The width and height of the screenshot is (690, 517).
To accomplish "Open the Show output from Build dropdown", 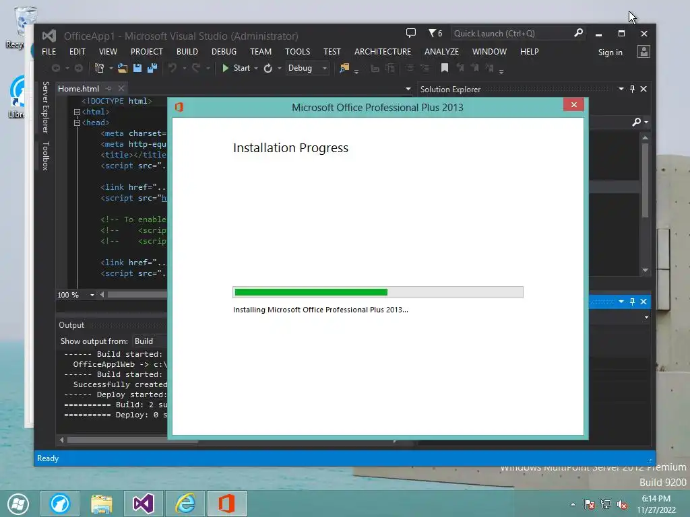I will [149, 341].
